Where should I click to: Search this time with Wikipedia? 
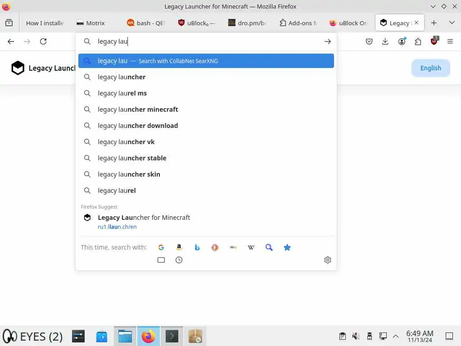click(251, 247)
